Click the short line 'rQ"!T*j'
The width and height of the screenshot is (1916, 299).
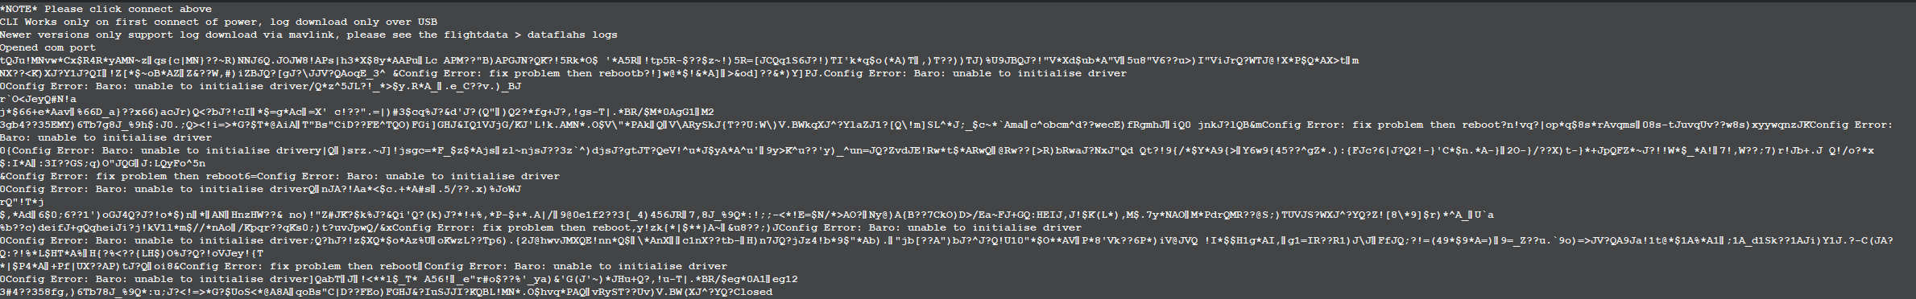point(23,202)
